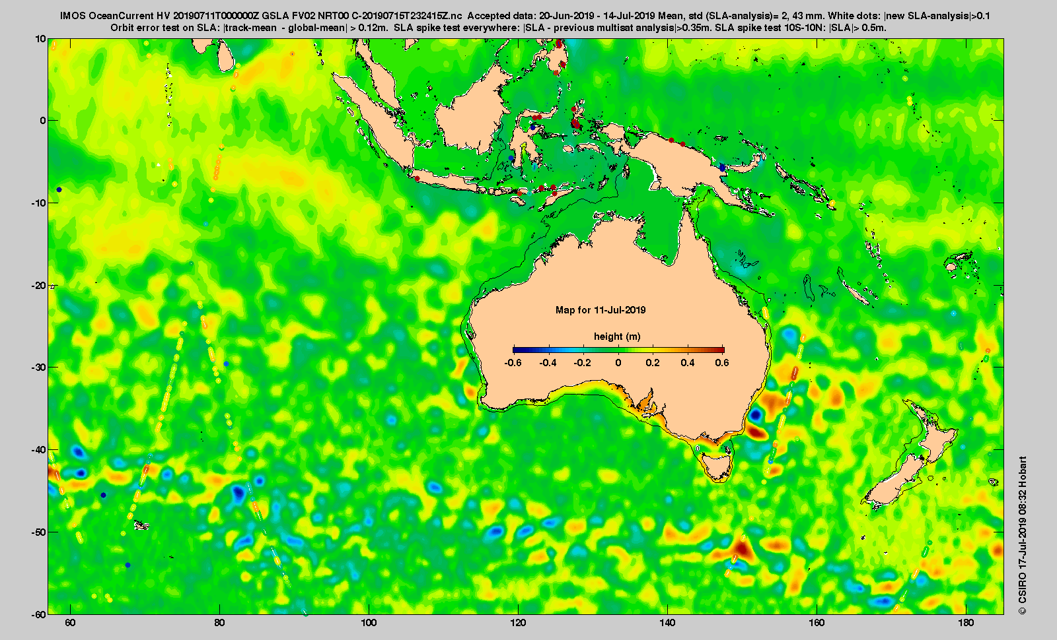Click the latitude axis label -40
The image size is (1057, 640).
click(x=39, y=450)
